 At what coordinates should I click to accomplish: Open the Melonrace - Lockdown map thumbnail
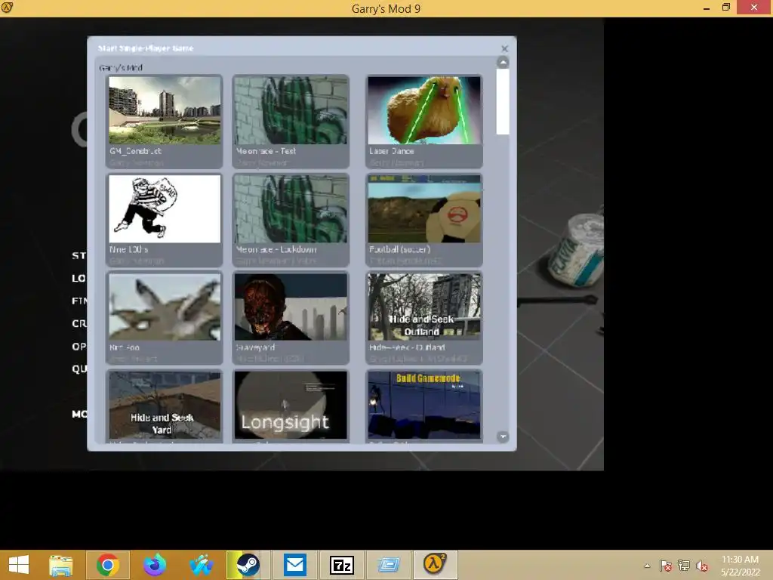pyautogui.click(x=291, y=208)
